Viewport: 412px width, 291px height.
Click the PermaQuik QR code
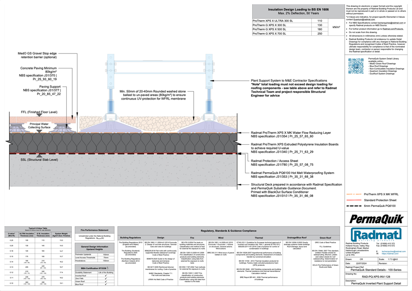356,66
